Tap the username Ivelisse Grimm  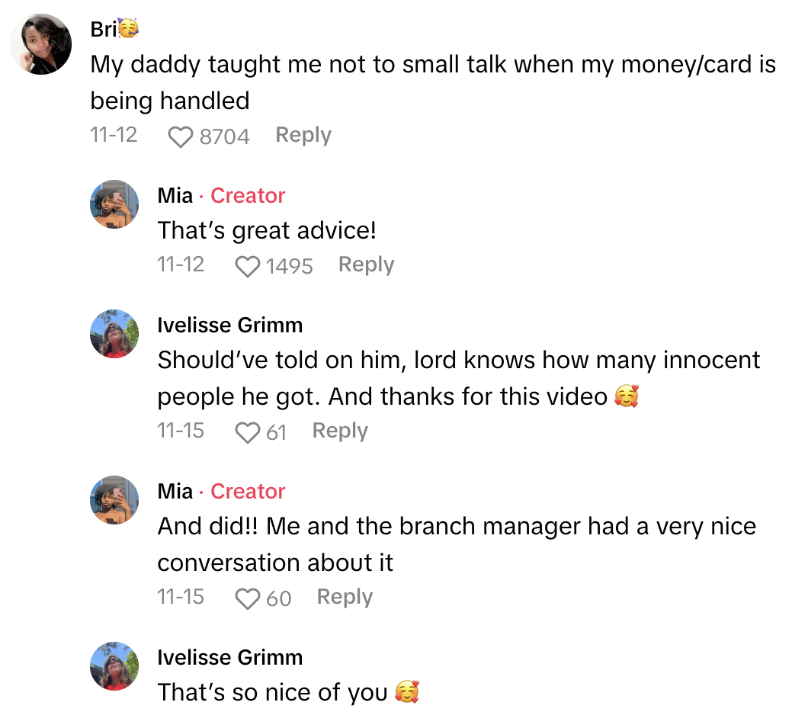tap(230, 325)
